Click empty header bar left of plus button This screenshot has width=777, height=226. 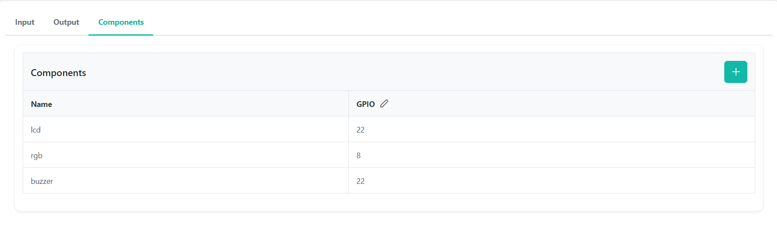click(x=406, y=72)
